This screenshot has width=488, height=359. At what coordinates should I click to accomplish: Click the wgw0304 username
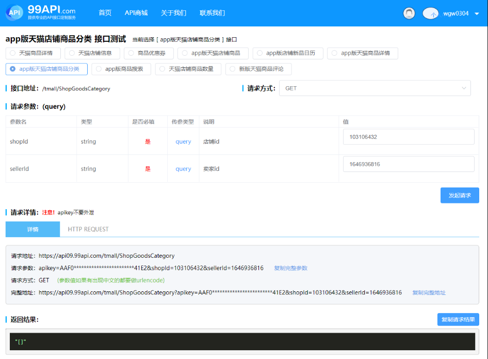click(x=456, y=13)
